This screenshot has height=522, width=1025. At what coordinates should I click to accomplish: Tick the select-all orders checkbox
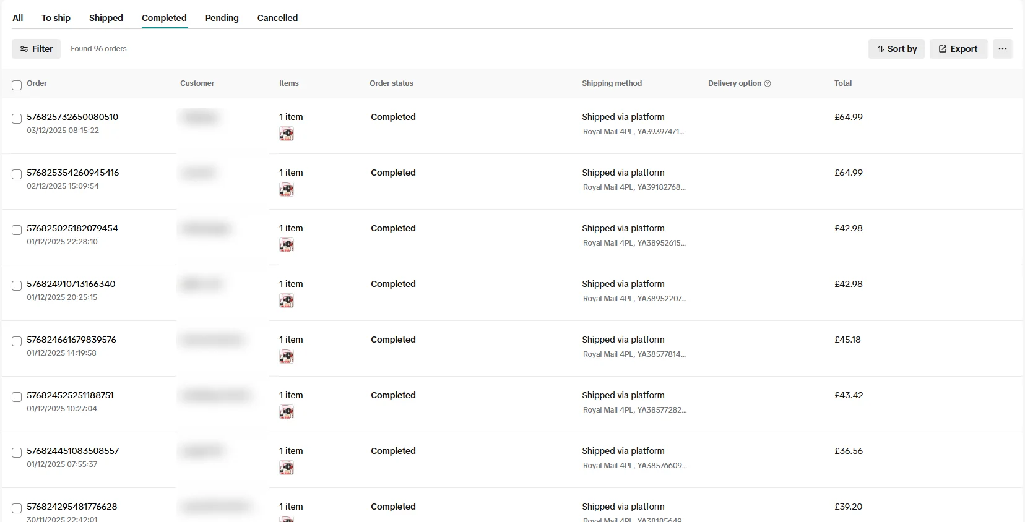click(x=17, y=85)
